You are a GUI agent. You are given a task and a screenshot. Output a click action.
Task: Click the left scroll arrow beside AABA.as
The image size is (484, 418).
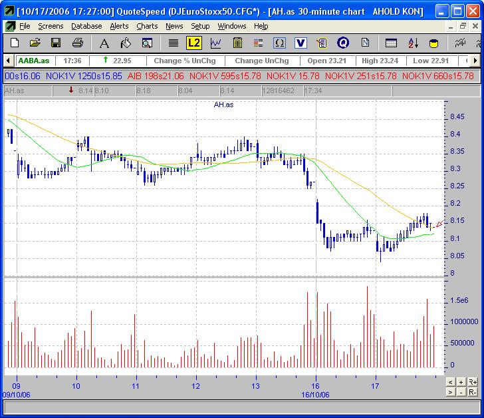7,61
